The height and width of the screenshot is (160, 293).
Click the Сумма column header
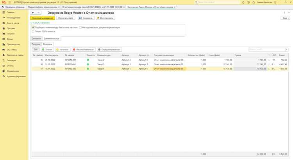[x=238, y=55]
